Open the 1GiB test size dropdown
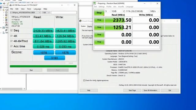 coord(116,11)
